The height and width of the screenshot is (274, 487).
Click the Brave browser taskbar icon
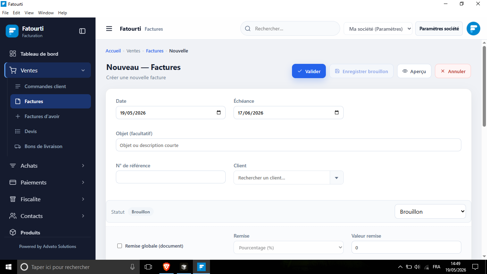[166, 267]
